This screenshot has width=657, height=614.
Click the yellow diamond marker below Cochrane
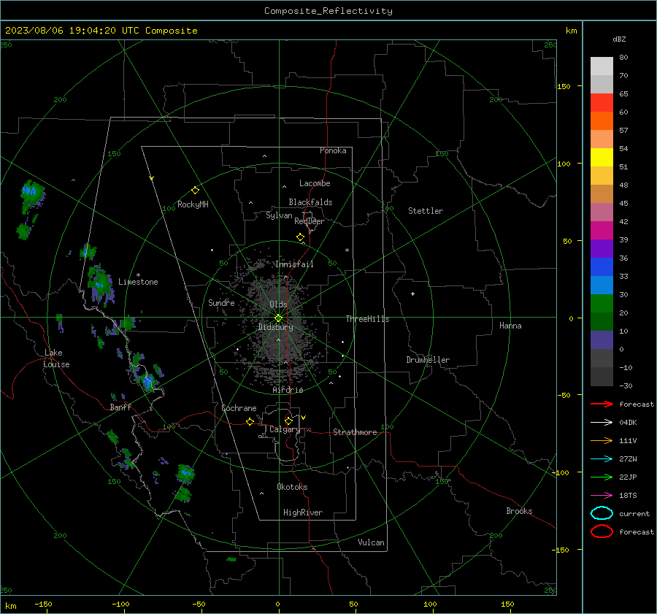pos(250,421)
